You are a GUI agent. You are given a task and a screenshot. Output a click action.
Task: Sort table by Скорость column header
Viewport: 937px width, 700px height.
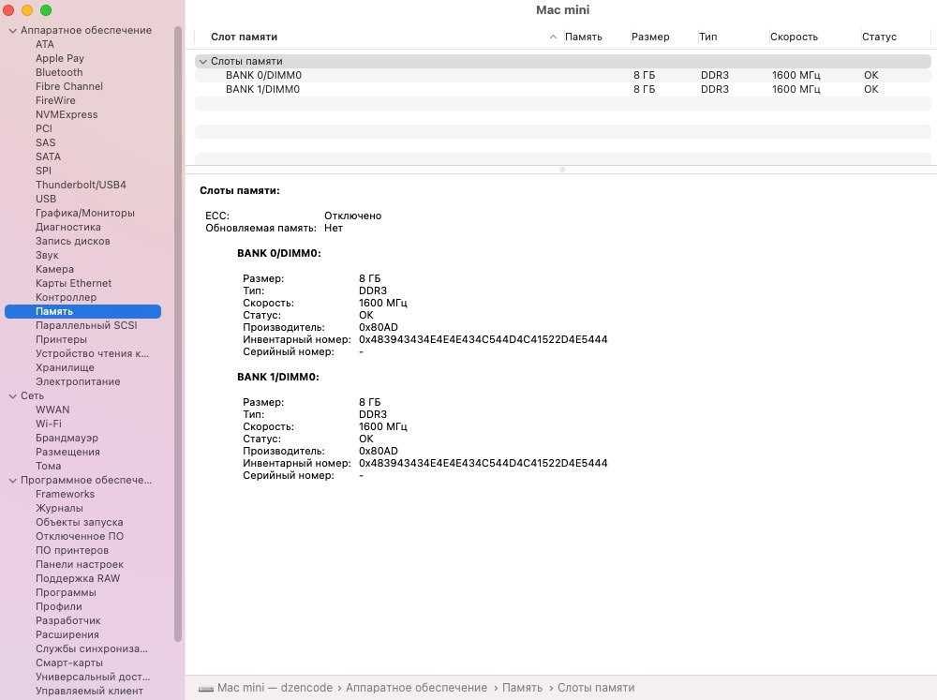pyautogui.click(x=794, y=37)
